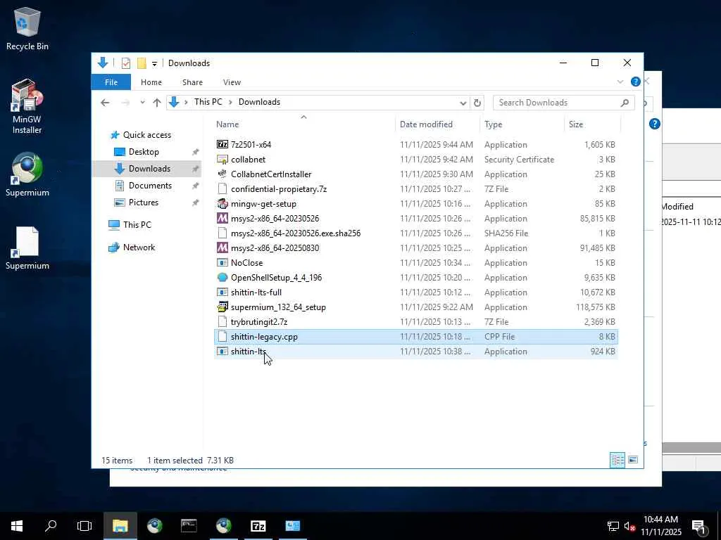Refresh the Downloads folder
This screenshot has height=540, width=721.
click(x=477, y=103)
